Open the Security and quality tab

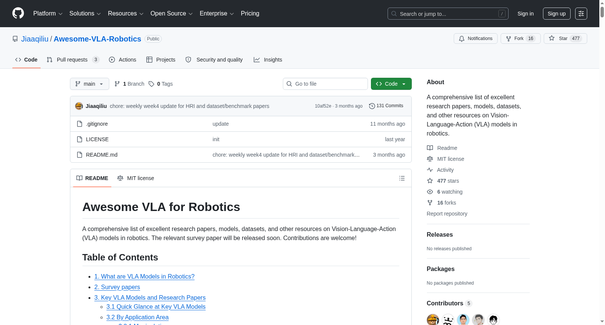[x=214, y=60]
